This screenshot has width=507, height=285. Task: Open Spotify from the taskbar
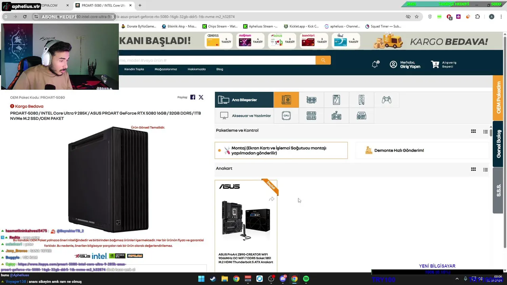[306, 279]
